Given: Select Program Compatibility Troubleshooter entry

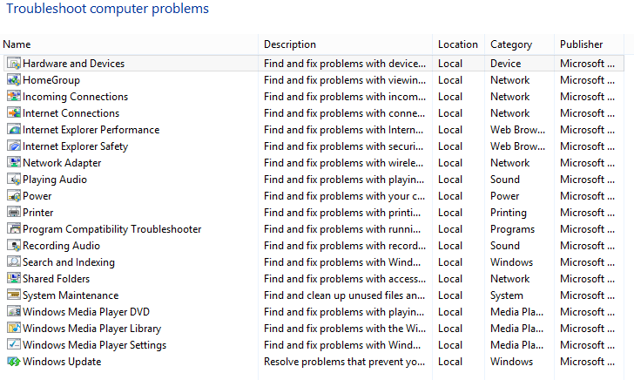Looking at the screenshot, I should coord(112,229).
